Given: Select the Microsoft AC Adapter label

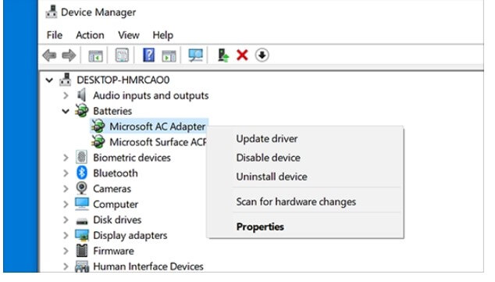Looking at the screenshot, I should click(x=158, y=127).
